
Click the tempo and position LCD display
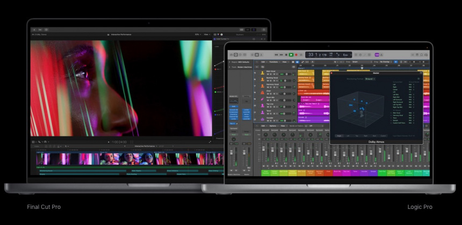tap(329, 55)
